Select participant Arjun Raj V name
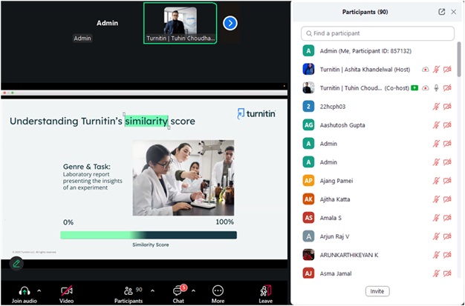465x306 pixels. click(334, 236)
